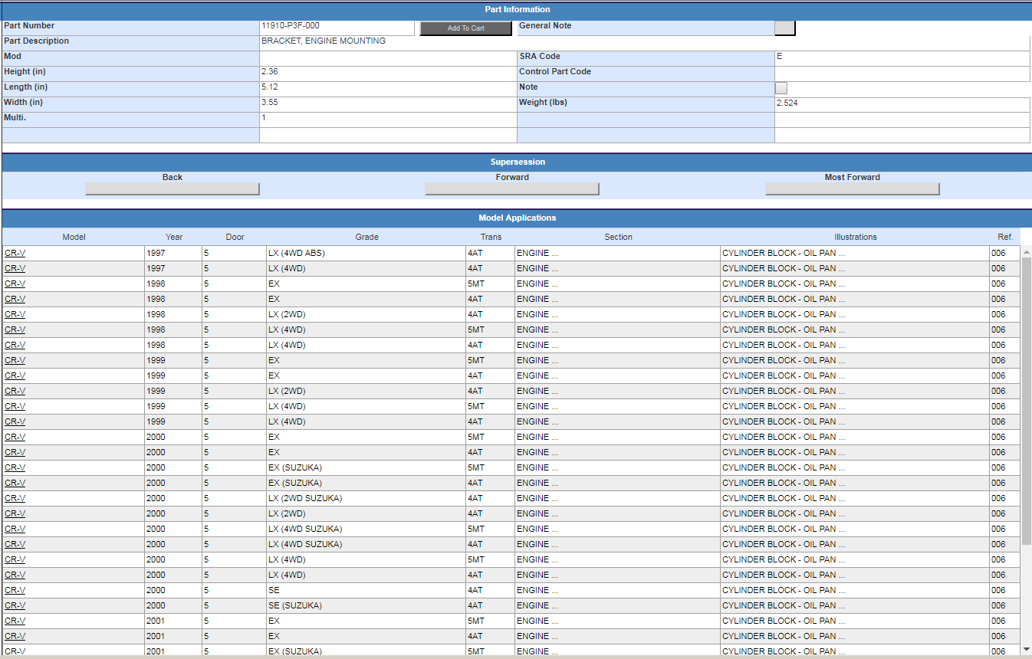Open CR-V link for 2000 LX (2WD SUZUKA)

(x=15, y=498)
